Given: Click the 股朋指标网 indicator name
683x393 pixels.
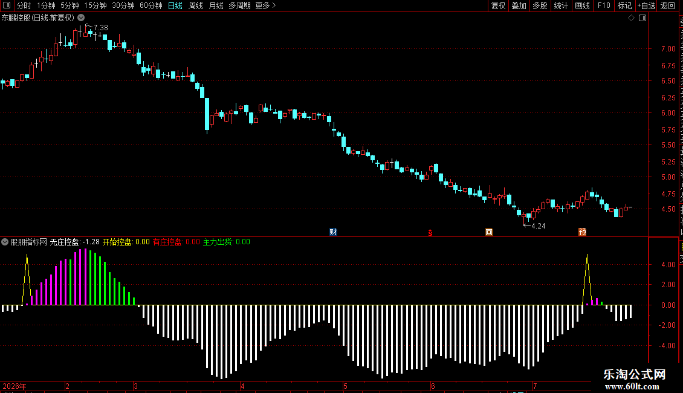Looking at the screenshot, I should (29, 242).
